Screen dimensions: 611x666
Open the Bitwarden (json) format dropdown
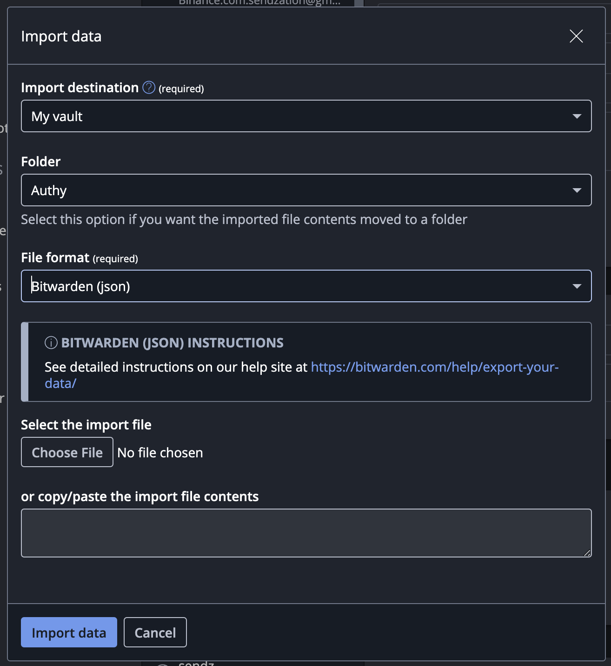click(306, 286)
